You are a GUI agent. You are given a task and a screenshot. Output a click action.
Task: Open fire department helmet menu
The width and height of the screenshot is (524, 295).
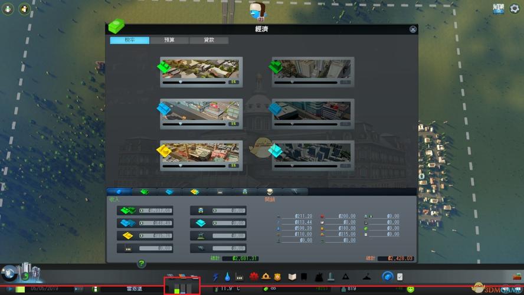266,276
